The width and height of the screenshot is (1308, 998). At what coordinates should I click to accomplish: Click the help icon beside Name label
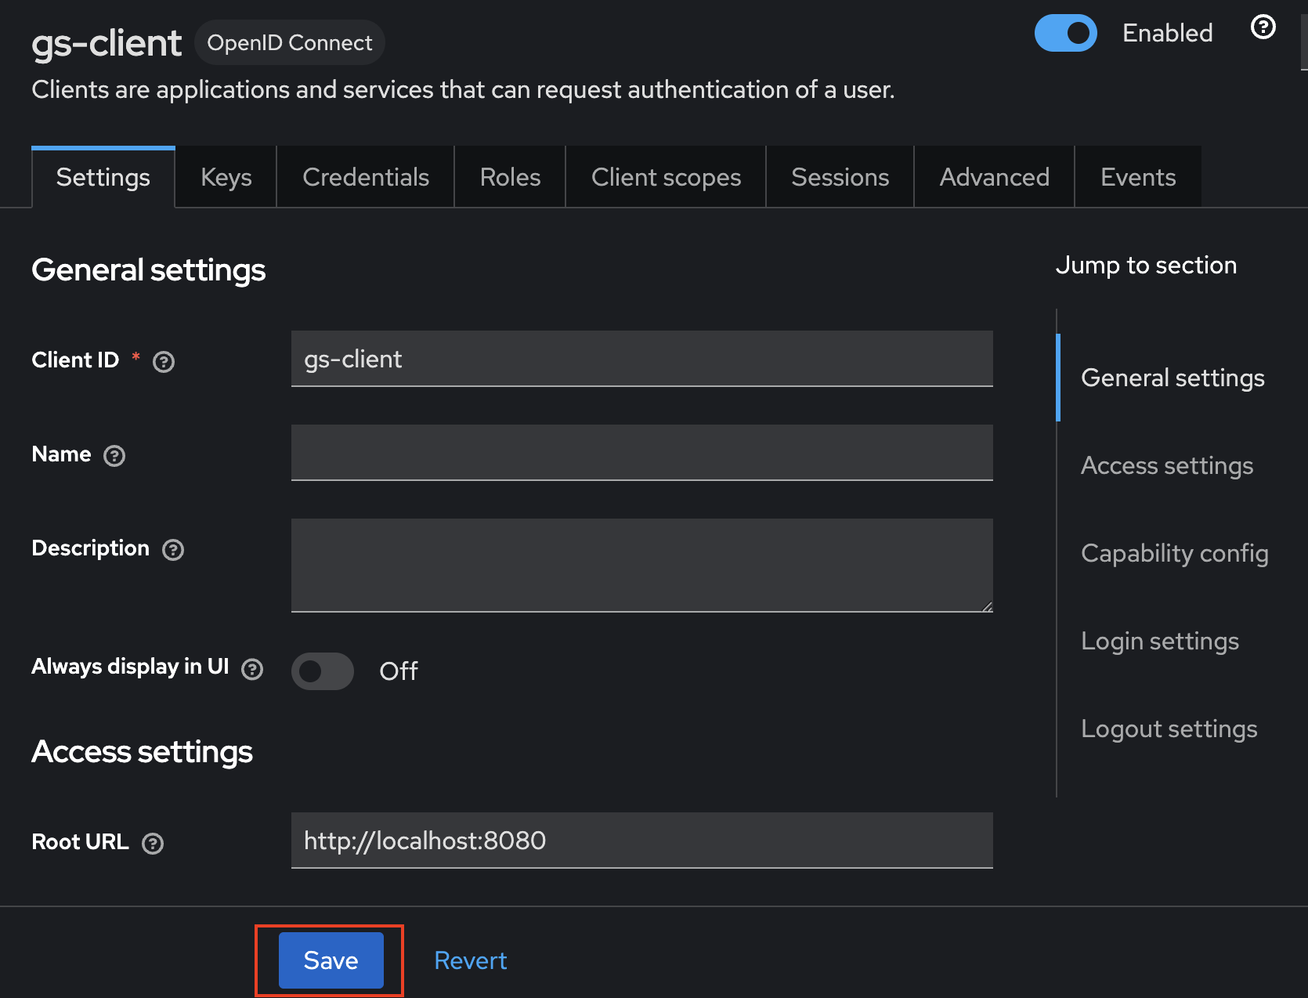(x=114, y=456)
